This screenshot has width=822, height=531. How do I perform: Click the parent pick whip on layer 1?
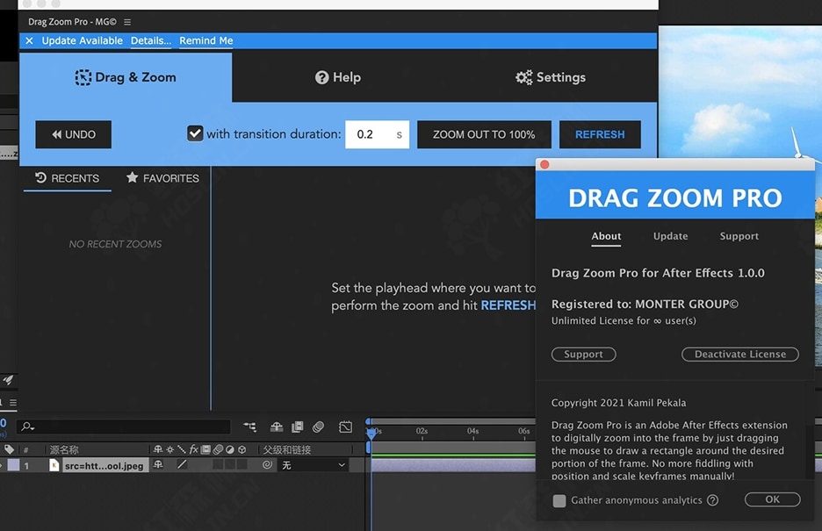click(x=267, y=464)
